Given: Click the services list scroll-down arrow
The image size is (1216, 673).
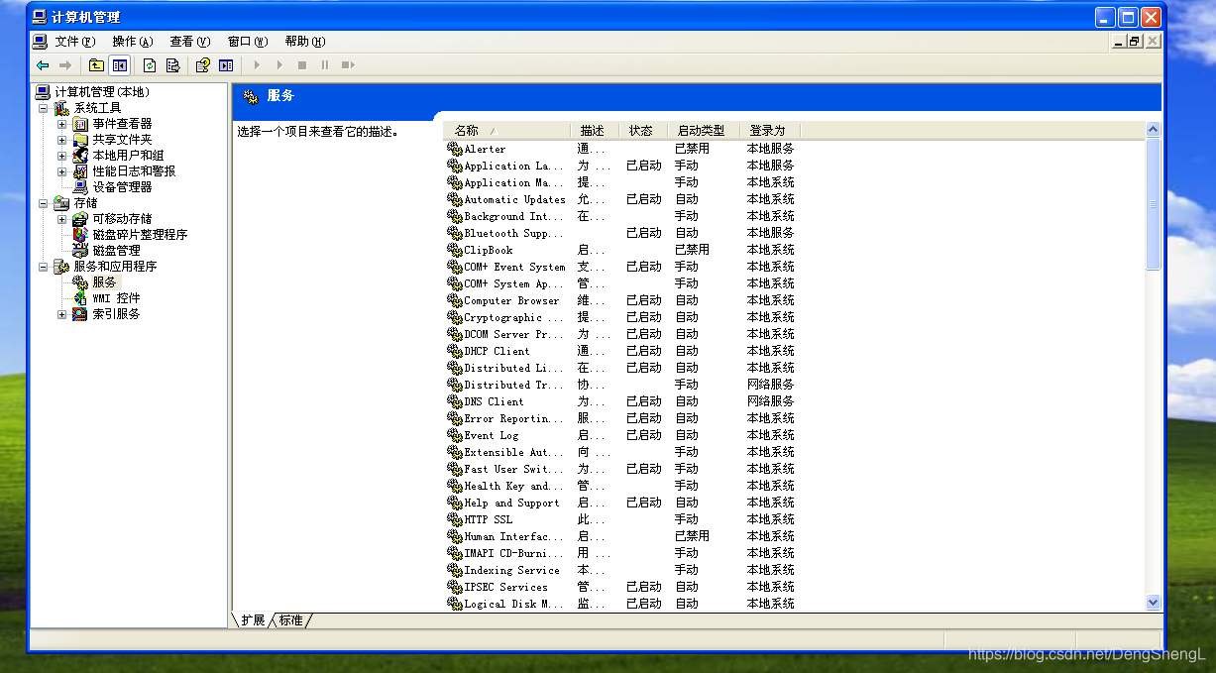Looking at the screenshot, I should click(x=1153, y=602).
